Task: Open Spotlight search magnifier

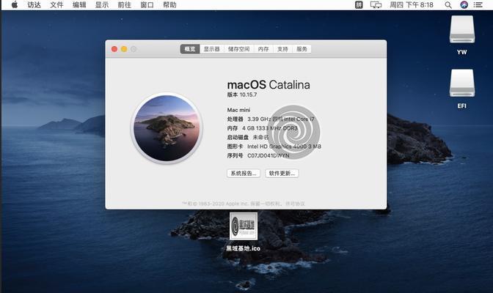Action: coord(448,4)
